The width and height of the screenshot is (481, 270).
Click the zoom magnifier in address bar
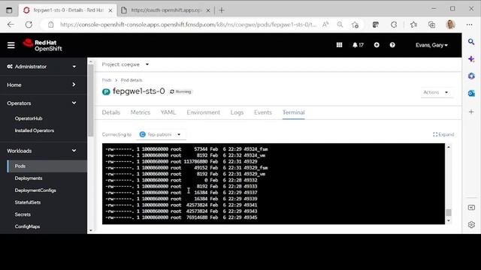pyautogui.click(x=340, y=25)
